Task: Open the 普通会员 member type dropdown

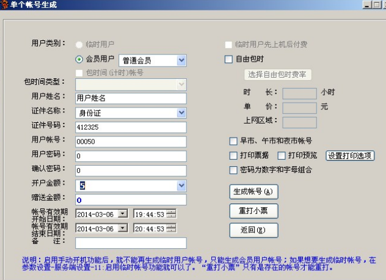Action: pyautogui.click(x=181, y=61)
